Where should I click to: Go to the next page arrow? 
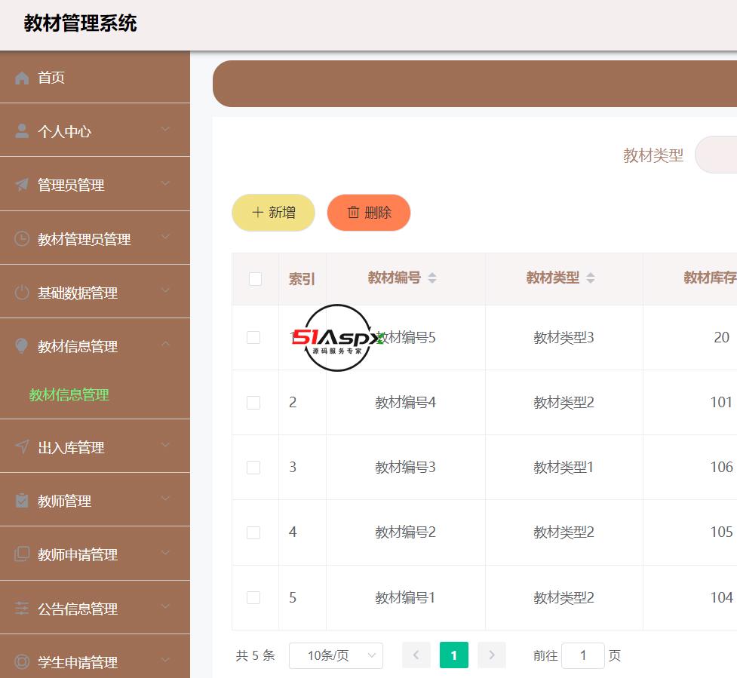click(492, 655)
